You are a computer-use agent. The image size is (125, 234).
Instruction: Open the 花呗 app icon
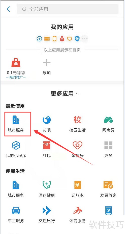click(47, 124)
